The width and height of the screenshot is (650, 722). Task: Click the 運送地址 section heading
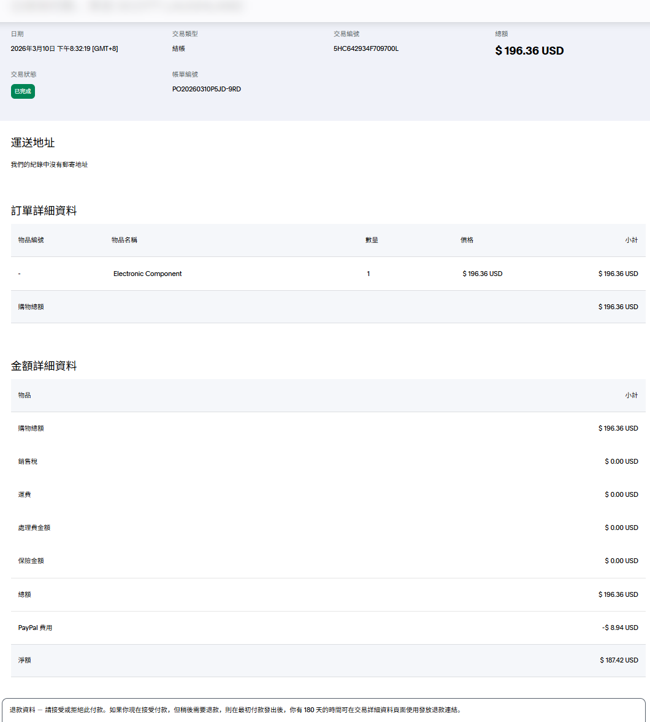pos(32,142)
